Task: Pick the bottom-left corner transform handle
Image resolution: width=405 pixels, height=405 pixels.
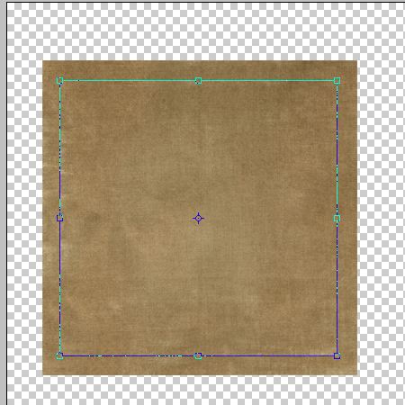Action: [x=59, y=355]
